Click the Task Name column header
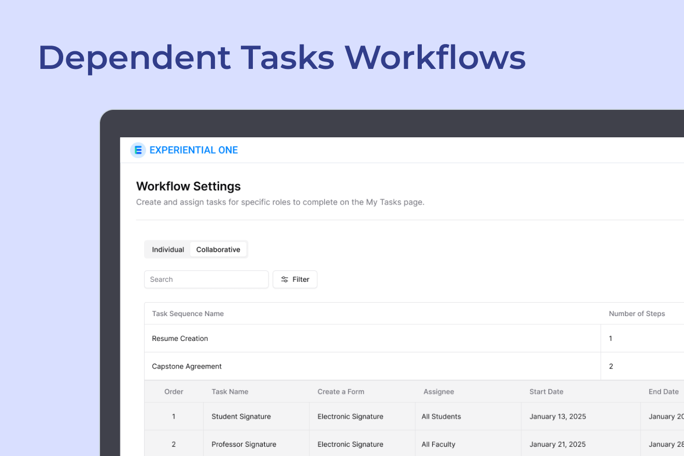The height and width of the screenshot is (456, 684). tap(230, 392)
